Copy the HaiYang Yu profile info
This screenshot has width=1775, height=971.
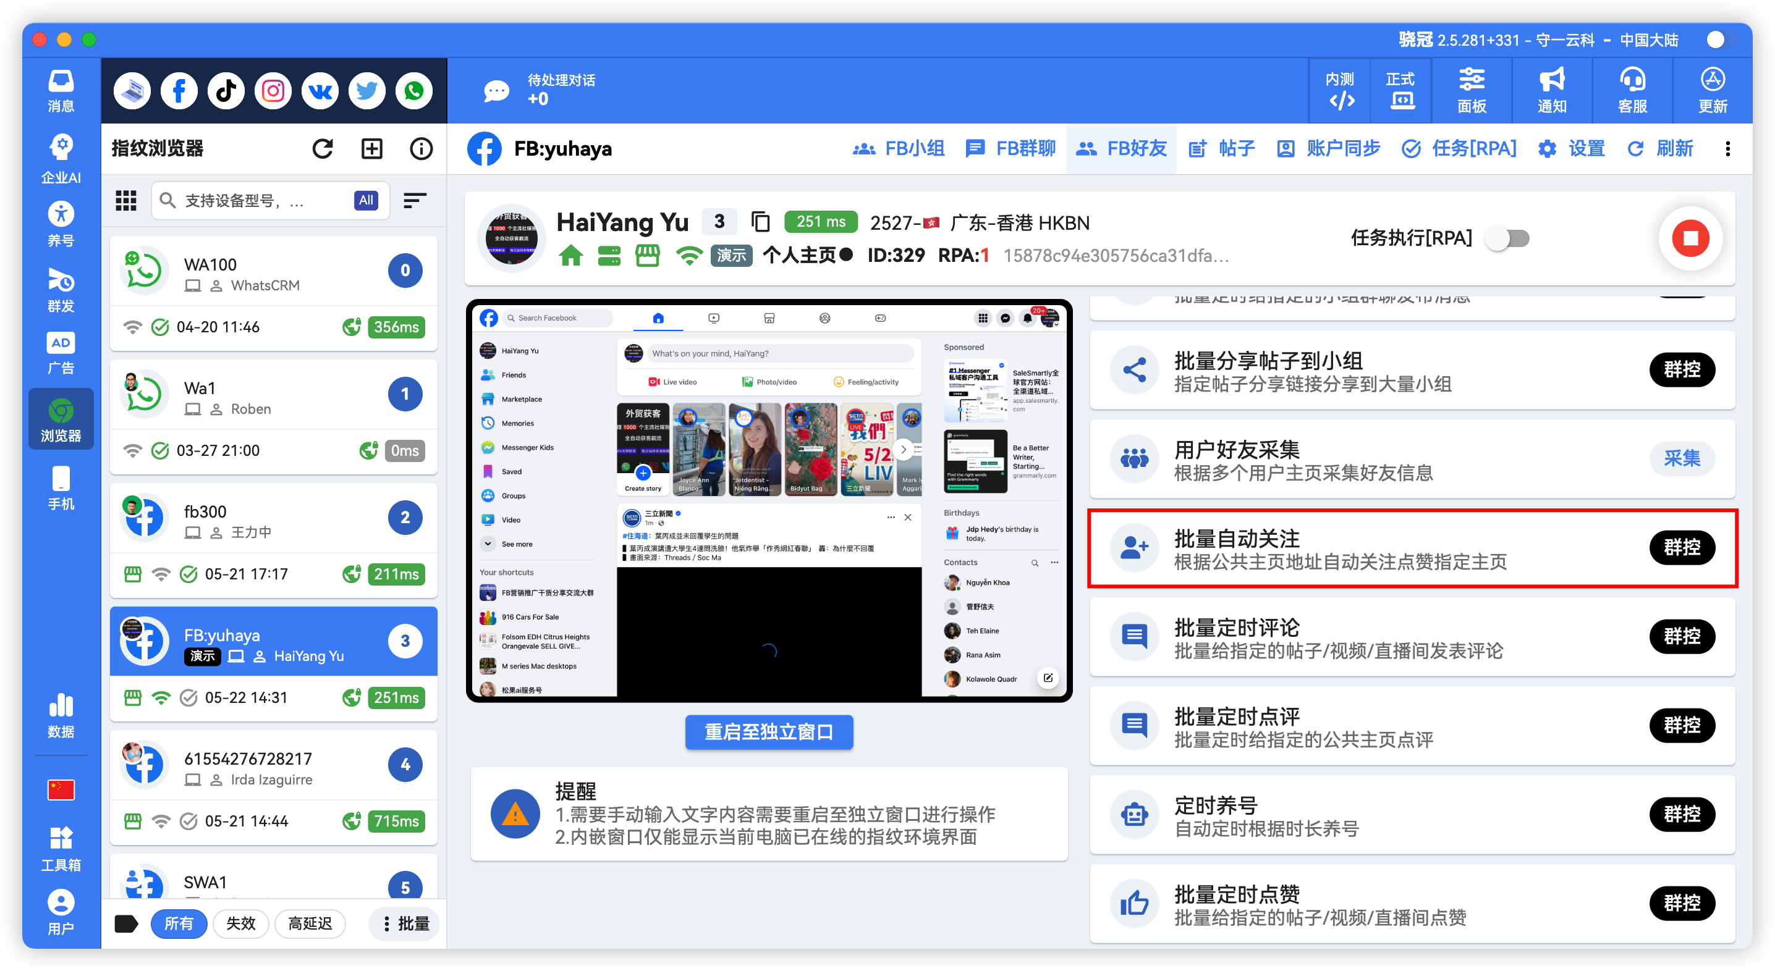click(x=761, y=222)
